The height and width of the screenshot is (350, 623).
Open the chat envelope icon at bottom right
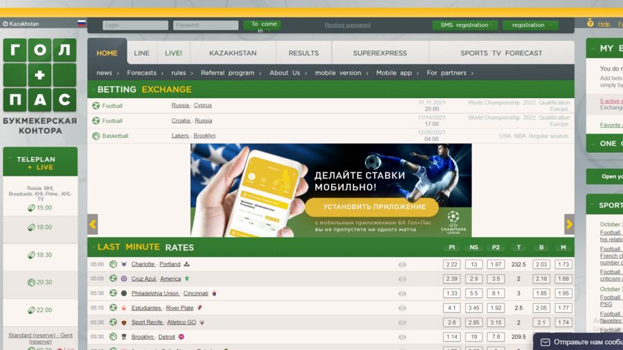click(545, 342)
